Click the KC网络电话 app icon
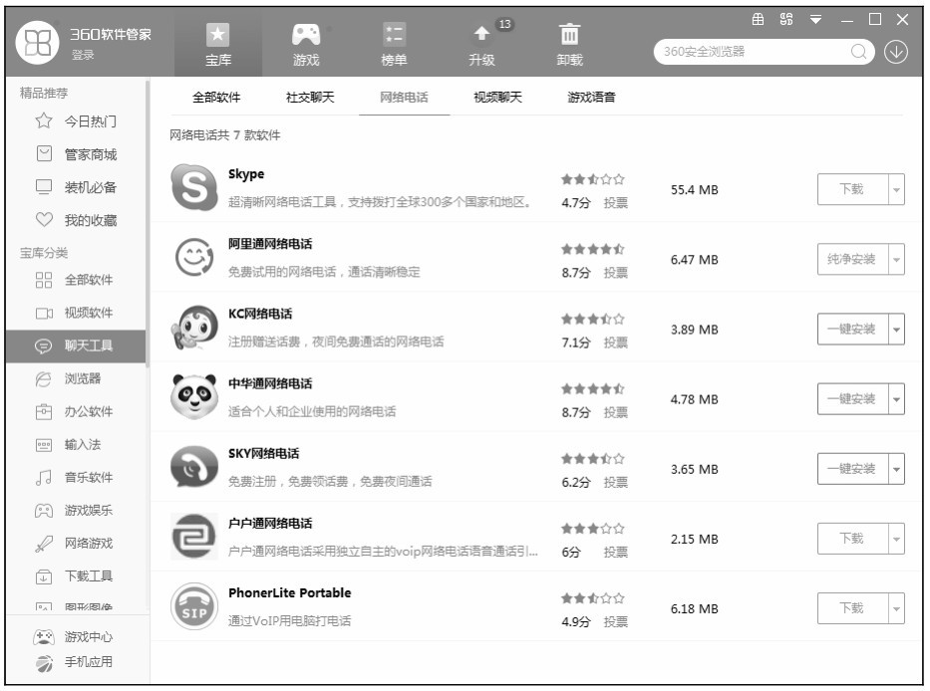The width and height of the screenshot is (930, 691). pyautogui.click(x=194, y=328)
